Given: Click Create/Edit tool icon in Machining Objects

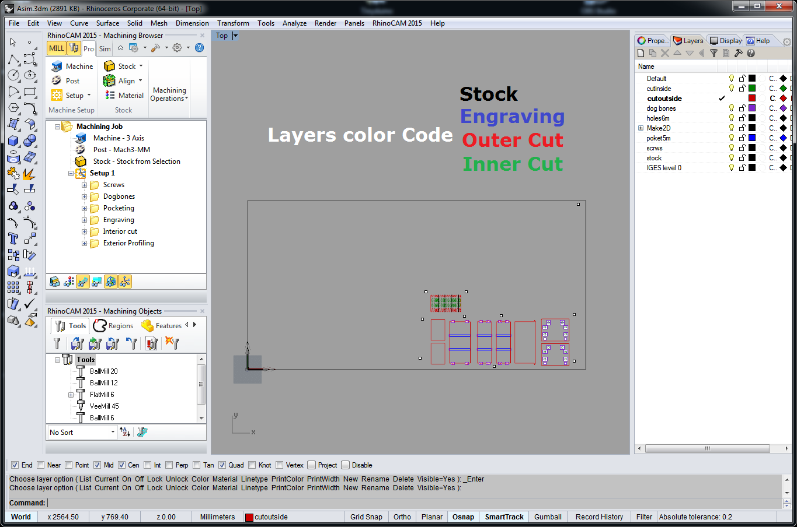Looking at the screenshot, I should tap(57, 344).
